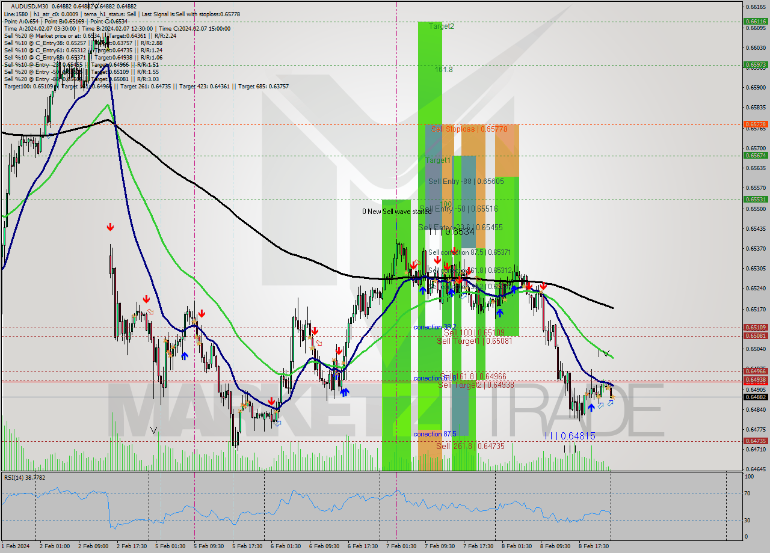The width and height of the screenshot is (770, 553).
Task: Select the 'Sell 261.8 | 0.64735' label
Action: pyautogui.click(x=470, y=446)
